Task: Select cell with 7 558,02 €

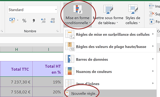Action: coord(17,92)
